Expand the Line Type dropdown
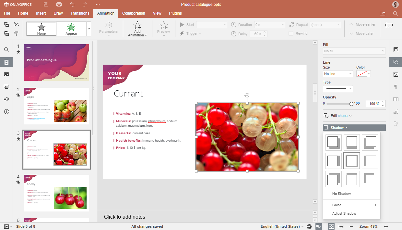 pyautogui.click(x=337, y=88)
